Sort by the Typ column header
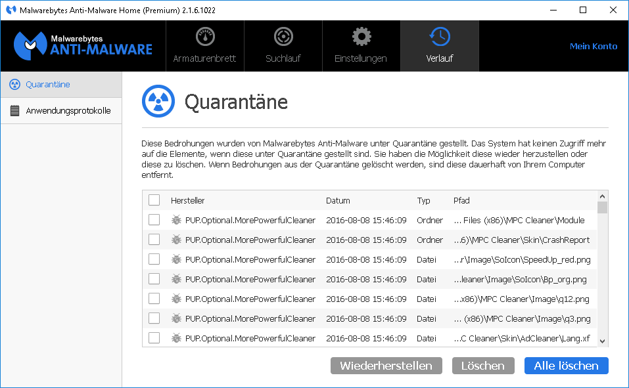The height and width of the screenshot is (388, 629). point(423,200)
